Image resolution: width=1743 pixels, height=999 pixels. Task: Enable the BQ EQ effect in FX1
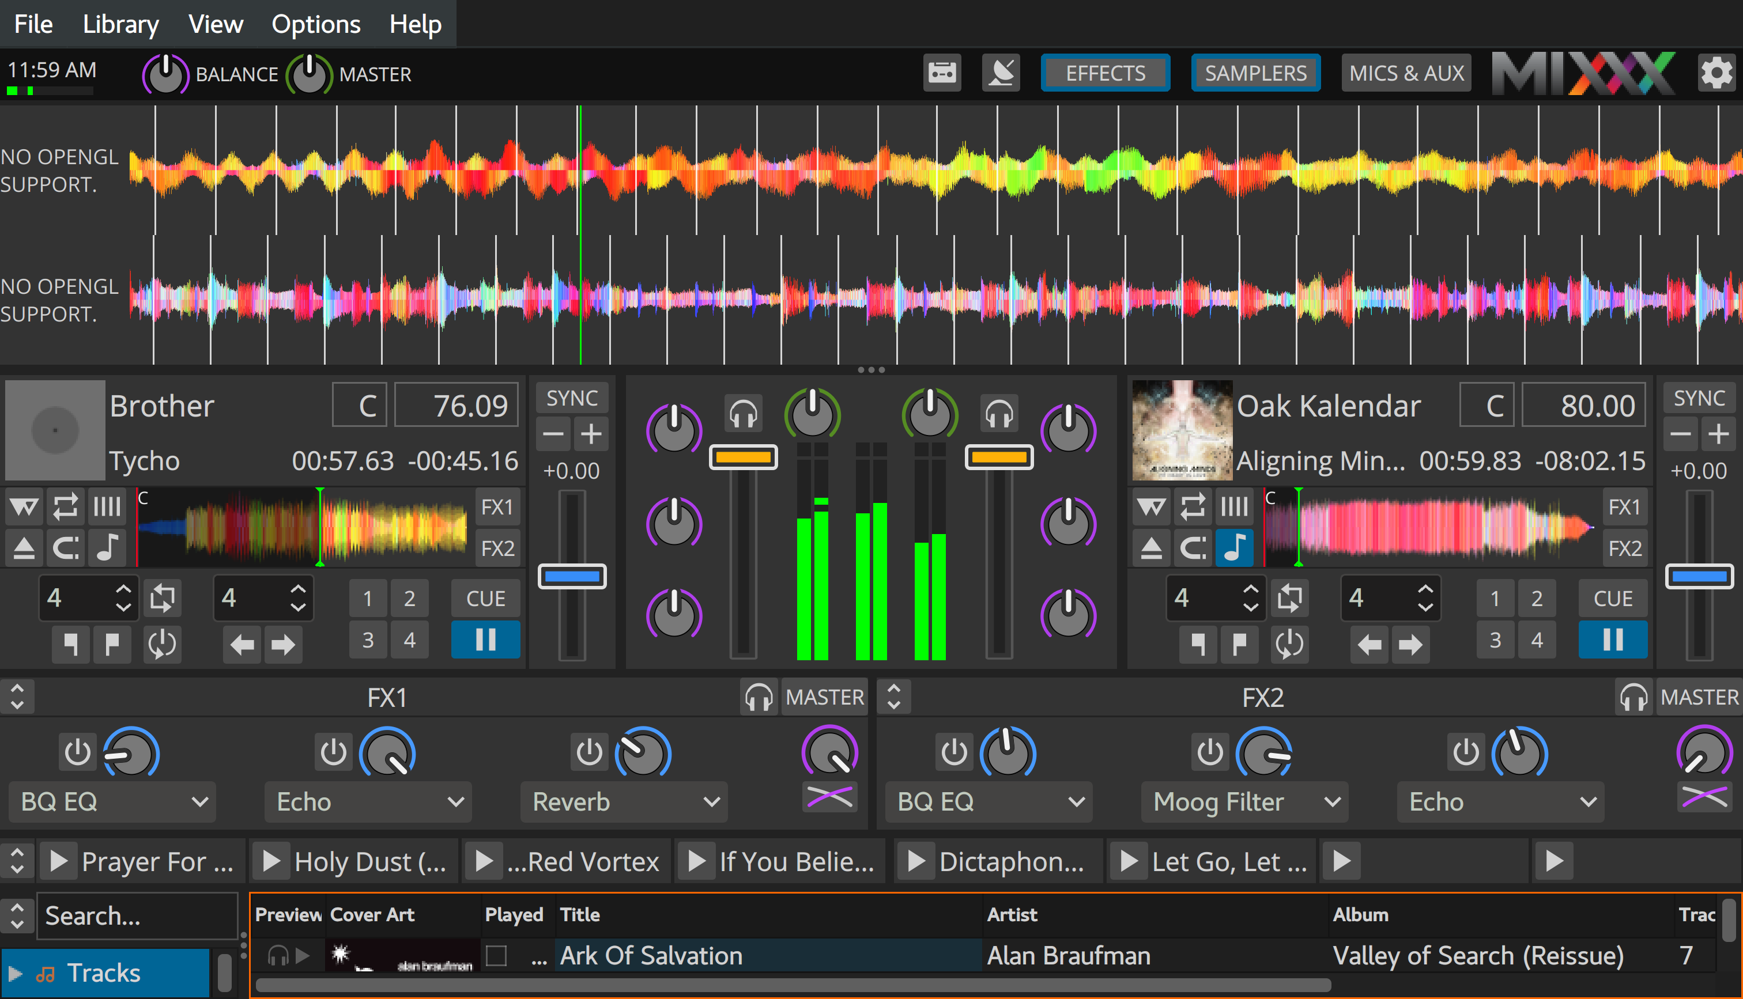(x=78, y=752)
